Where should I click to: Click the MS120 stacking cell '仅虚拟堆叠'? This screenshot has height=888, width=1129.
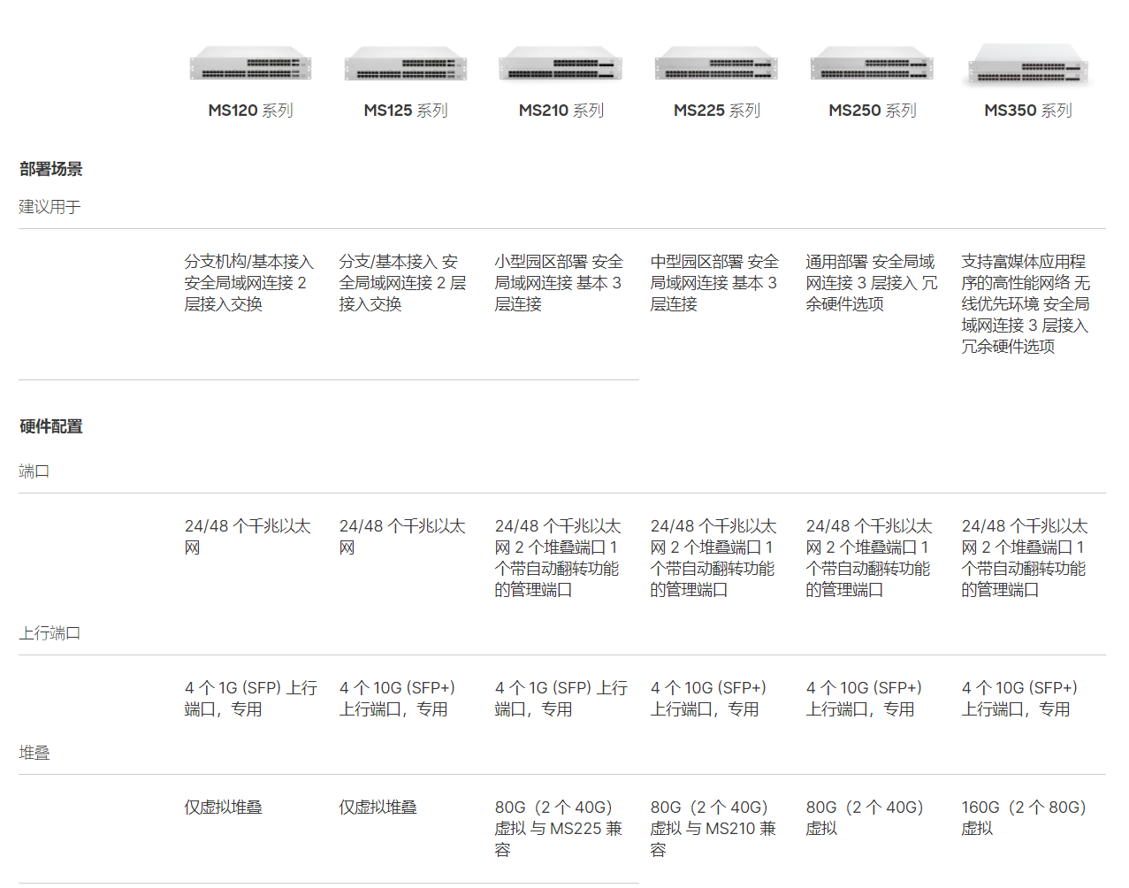point(224,808)
